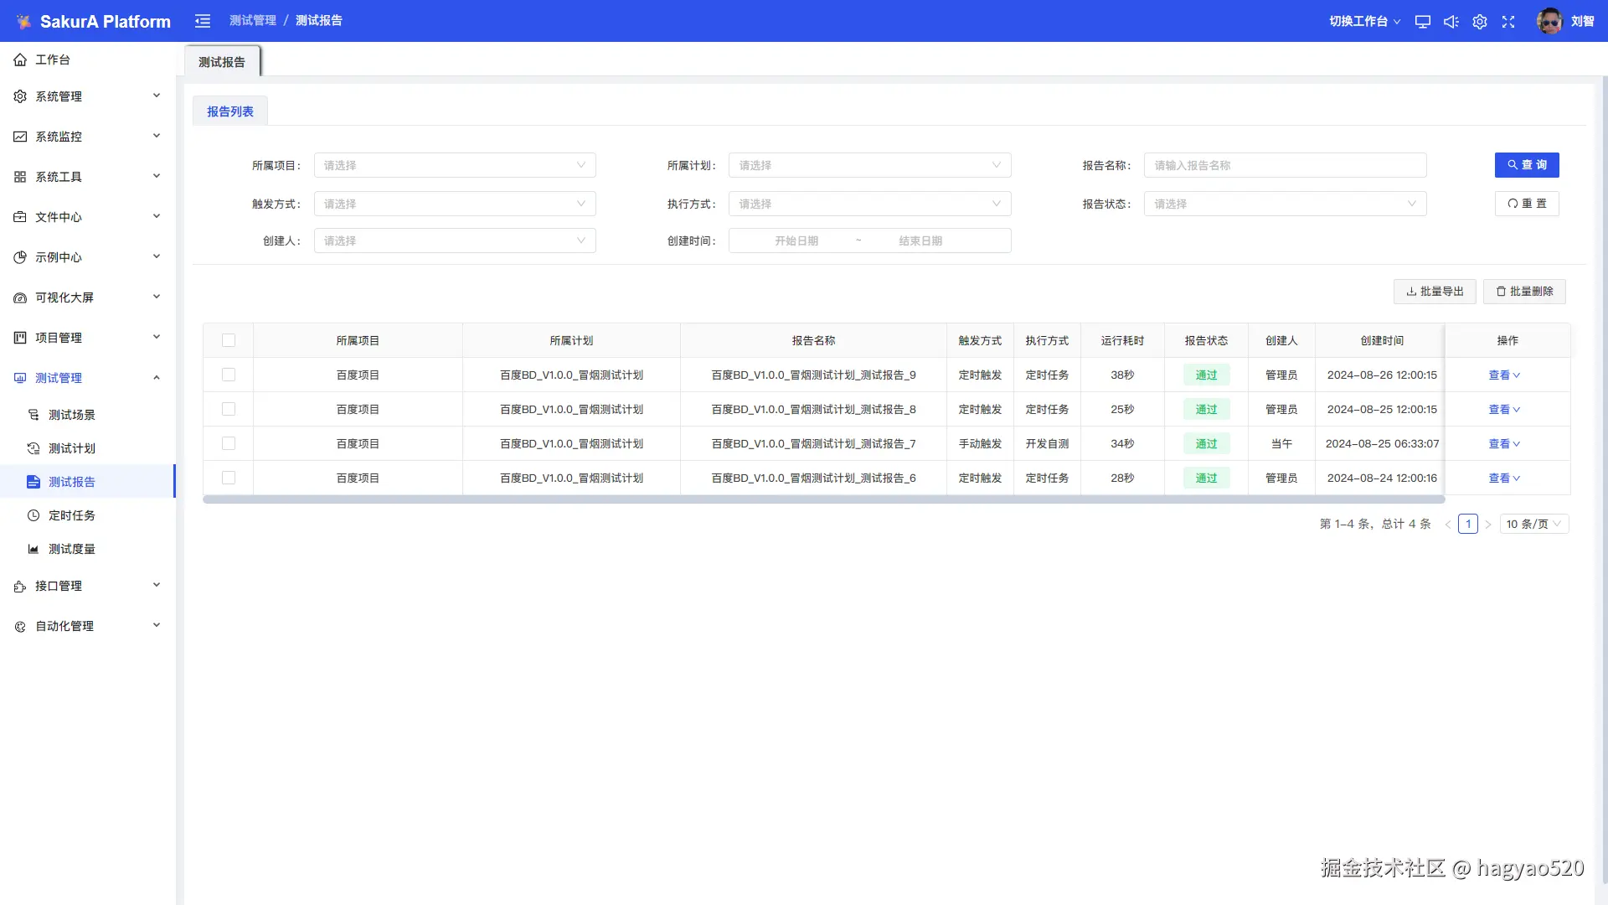This screenshot has height=905, width=1608.
Task: Click the table horizontal scrollbar
Action: [823, 499]
